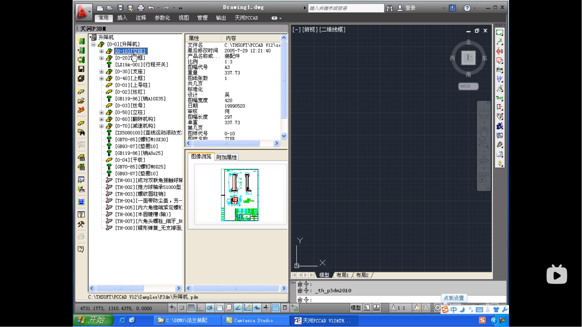Click the property list horizontal scrollbar thumb
Screen dimensions: 582x327
226,143
